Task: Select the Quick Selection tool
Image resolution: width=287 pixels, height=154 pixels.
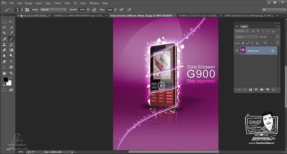Action: pyautogui.click(x=11, y=28)
